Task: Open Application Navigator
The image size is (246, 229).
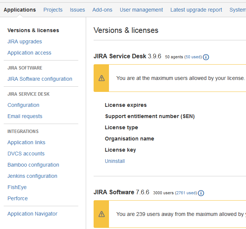Action: coord(33,214)
